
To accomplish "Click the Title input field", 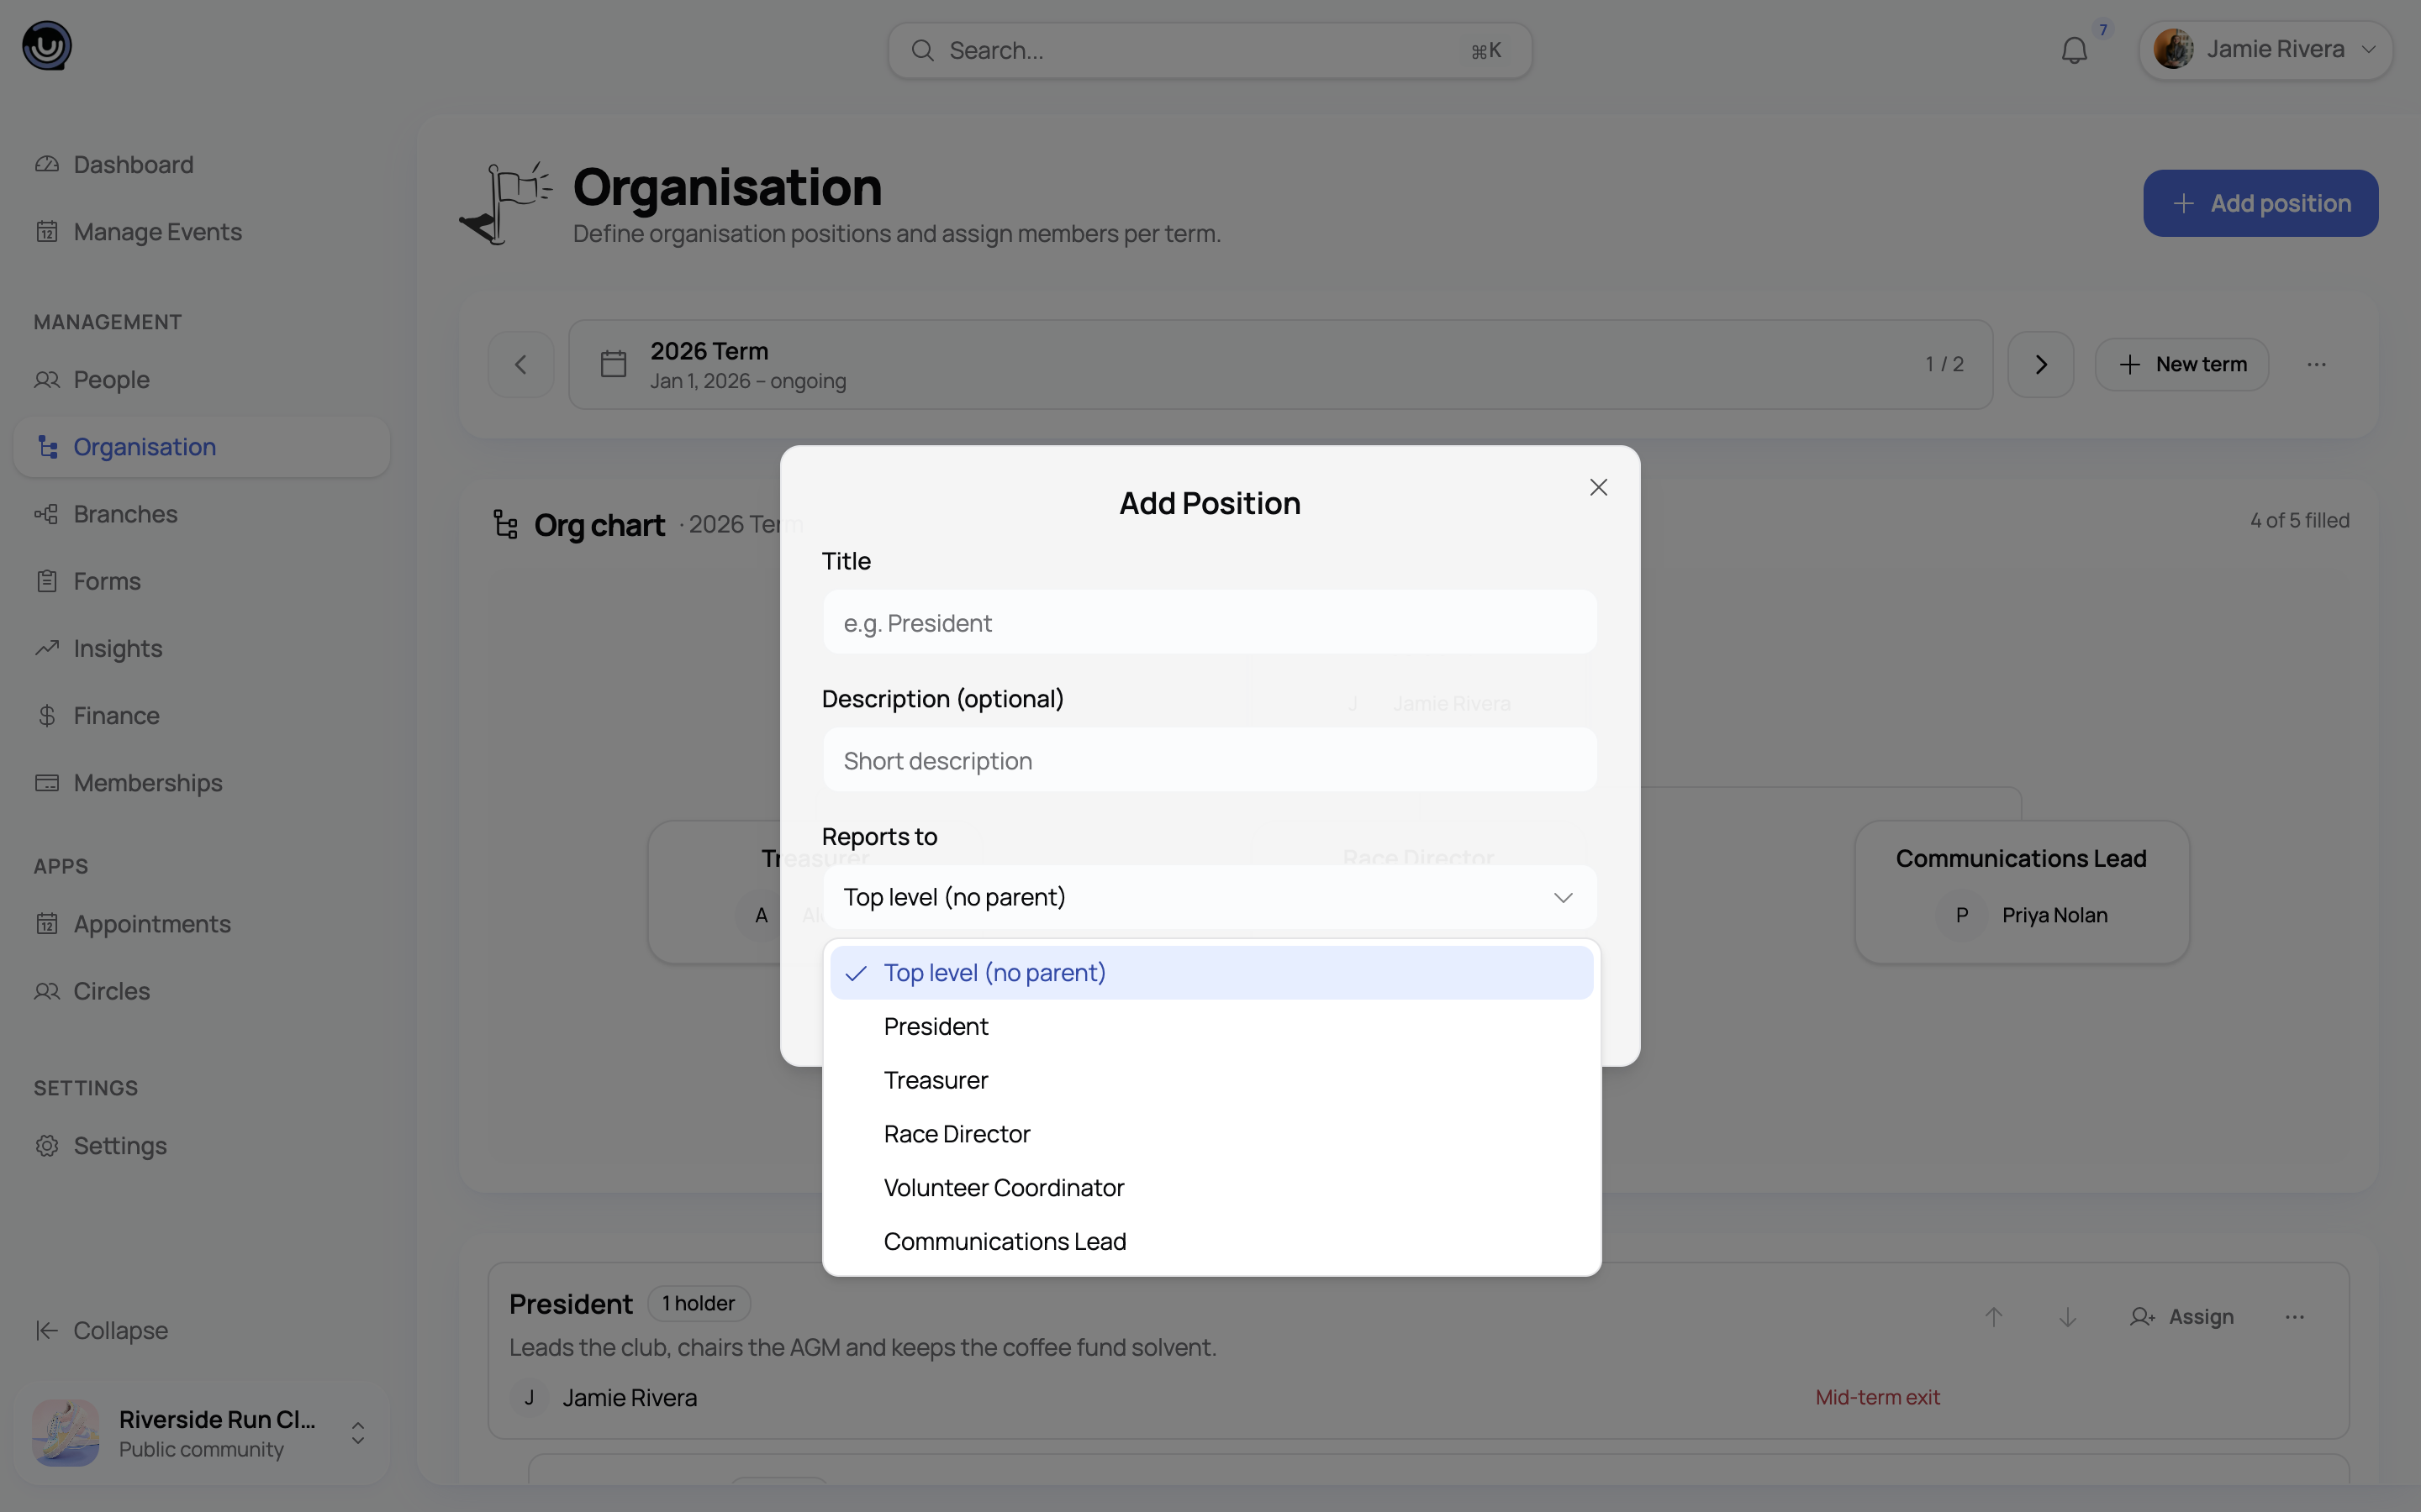I will pyautogui.click(x=1210, y=622).
